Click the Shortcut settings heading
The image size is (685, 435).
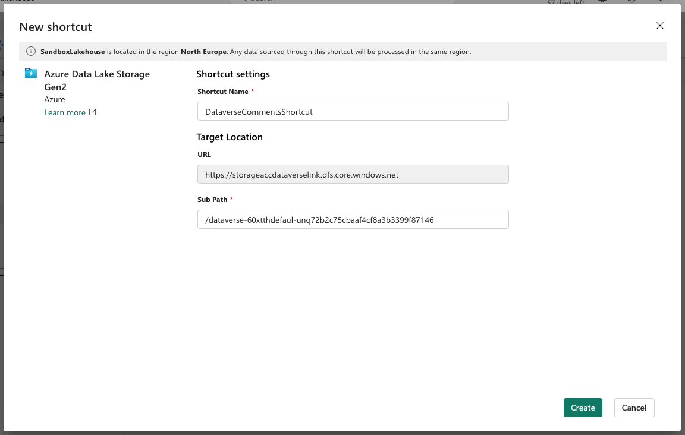point(233,74)
